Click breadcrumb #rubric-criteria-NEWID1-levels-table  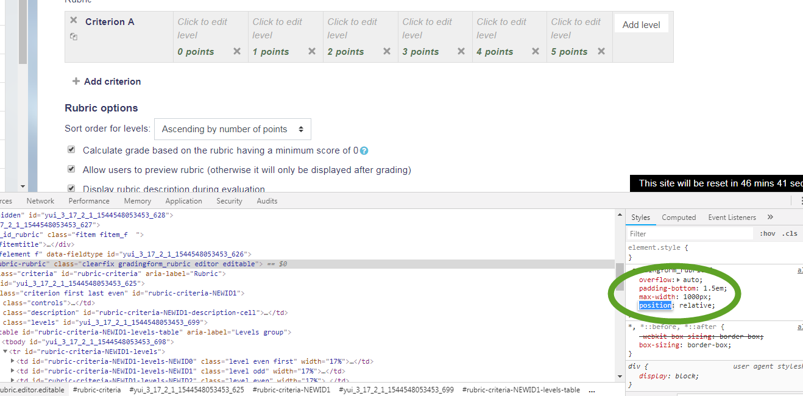tap(522, 390)
